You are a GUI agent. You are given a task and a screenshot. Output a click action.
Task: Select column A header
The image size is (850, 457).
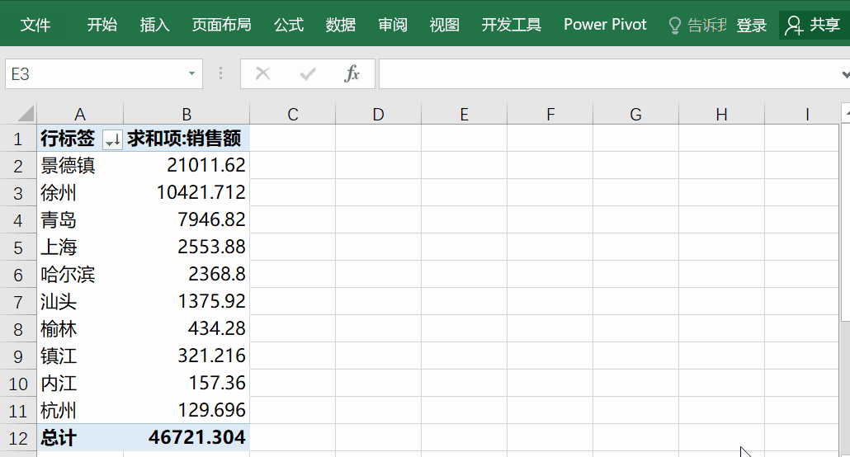coord(80,114)
